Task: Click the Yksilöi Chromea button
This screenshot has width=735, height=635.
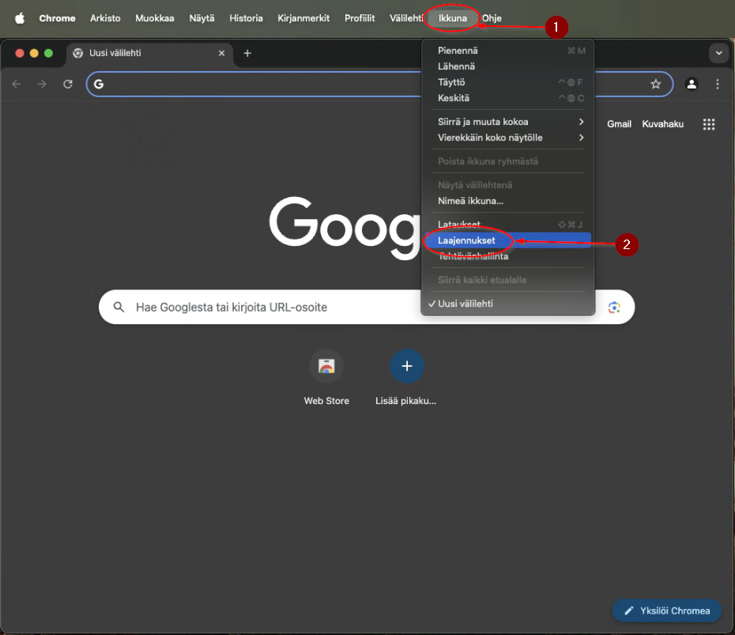Action: pos(666,610)
